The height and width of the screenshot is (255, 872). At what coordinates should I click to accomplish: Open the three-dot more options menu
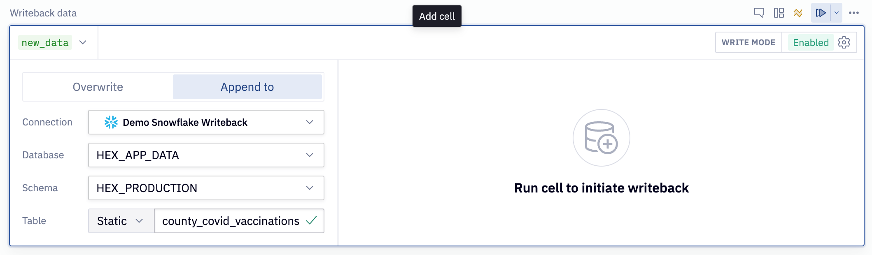pyautogui.click(x=854, y=13)
